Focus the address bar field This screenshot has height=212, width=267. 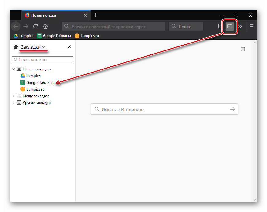pos(114,27)
